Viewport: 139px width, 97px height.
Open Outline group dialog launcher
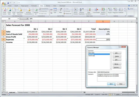(125, 16)
